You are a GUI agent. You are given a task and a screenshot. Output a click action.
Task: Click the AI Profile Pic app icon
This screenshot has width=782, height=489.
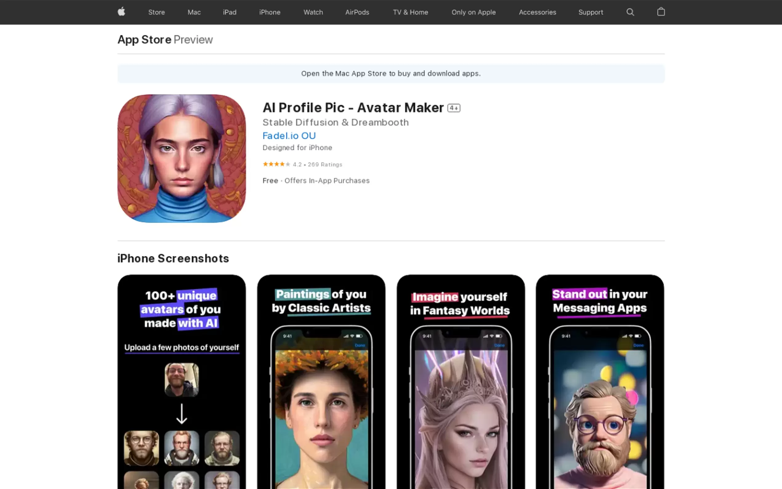coord(181,159)
